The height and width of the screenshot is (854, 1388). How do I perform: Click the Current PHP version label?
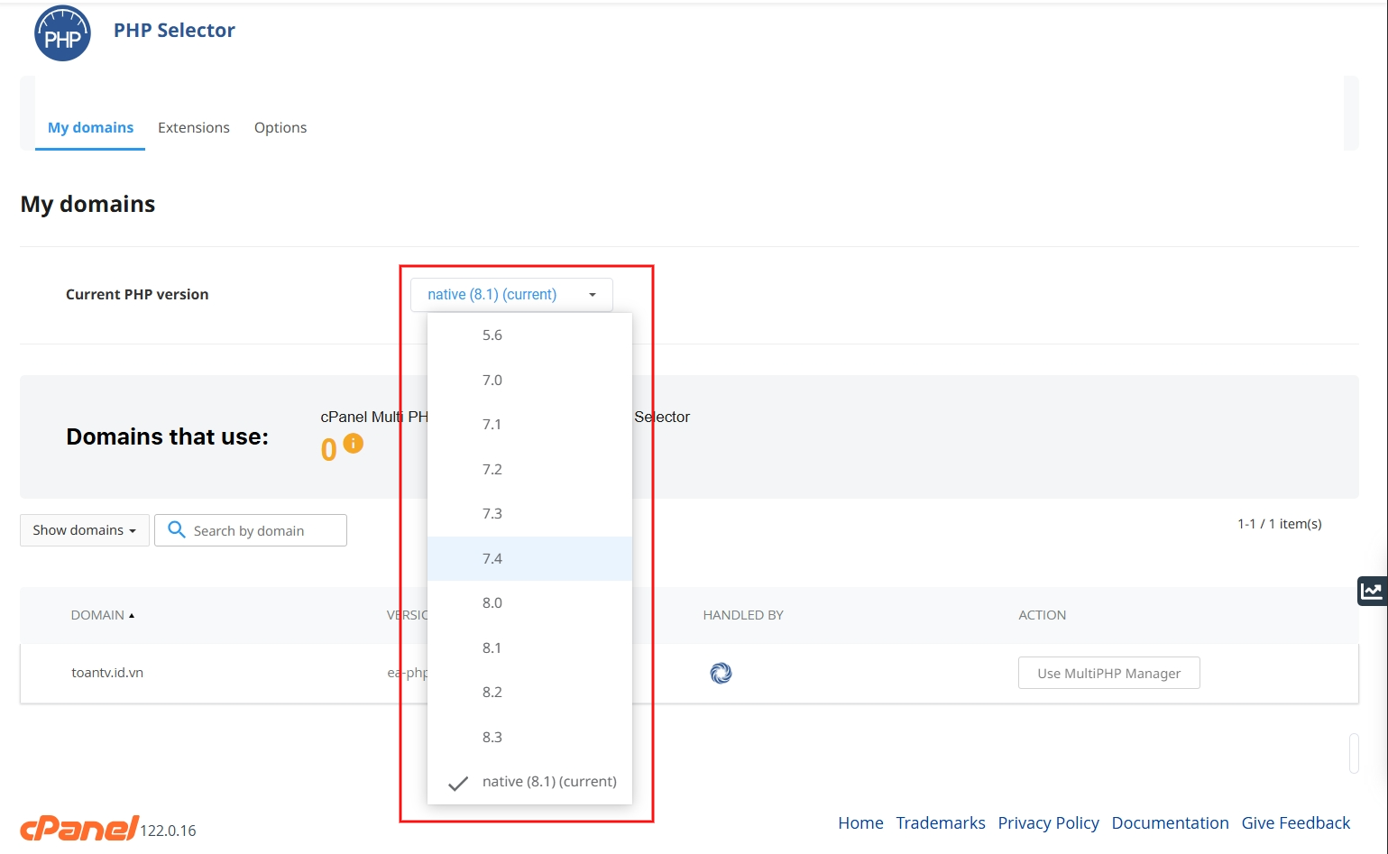[x=137, y=294]
